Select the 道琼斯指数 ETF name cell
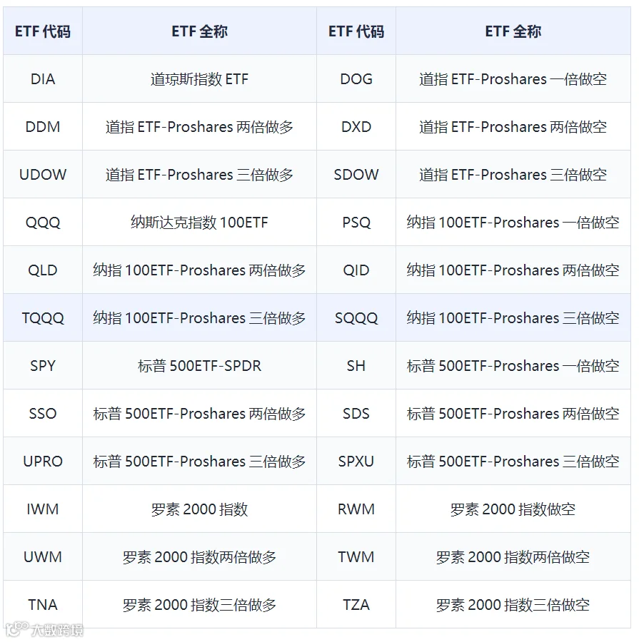Screen dimensions: 639x642 (x=200, y=78)
